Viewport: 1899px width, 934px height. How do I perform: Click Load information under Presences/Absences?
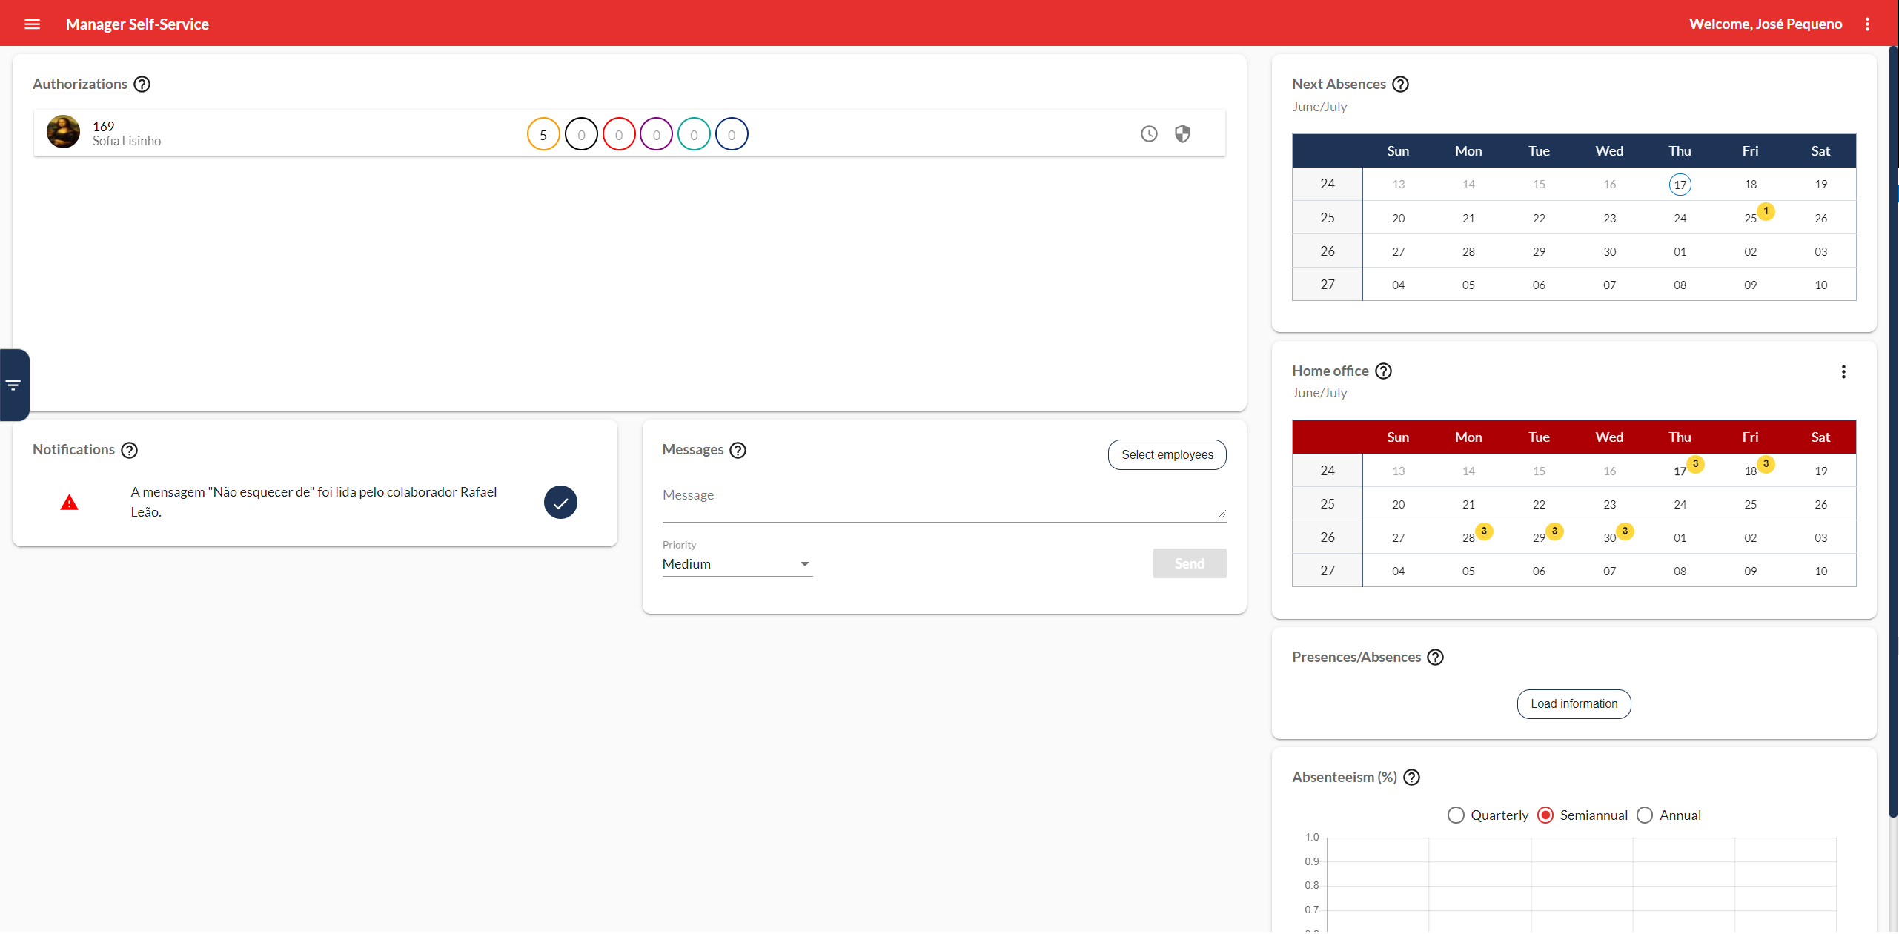(1574, 703)
